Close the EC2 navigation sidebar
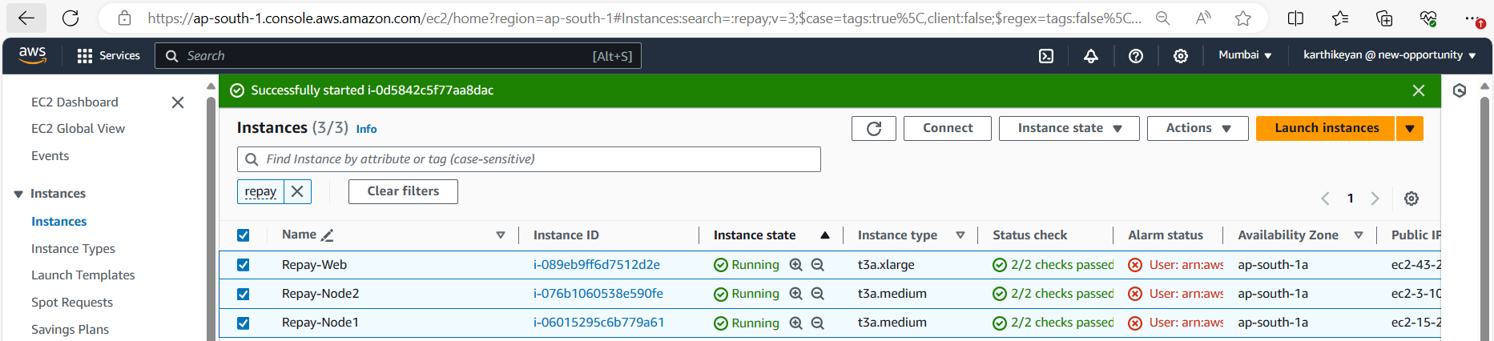Viewport: 1494px width, 341px height. [x=178, y=102]
